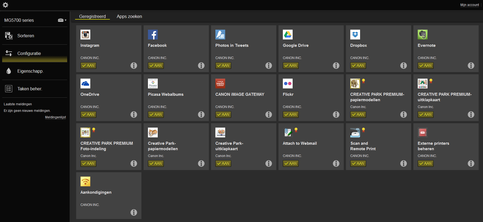The width and height of the screenshot is (483, 222).
Task: Click the Facebook app icon
Action: [153, 35]
